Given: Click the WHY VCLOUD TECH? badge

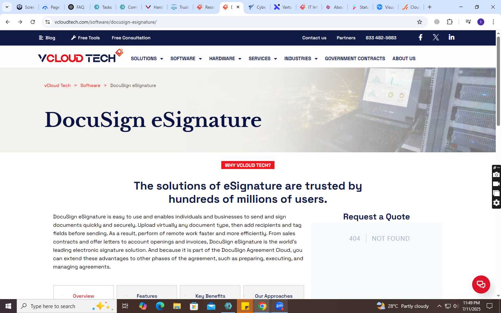Looking at the screenshot, I should (x=248, y=165).
